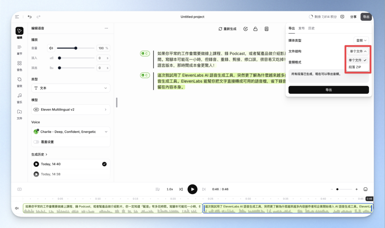The image size is (385, 228).
Task: Play the Today, 14:38 generation
Action: click(x=36, y=174)
